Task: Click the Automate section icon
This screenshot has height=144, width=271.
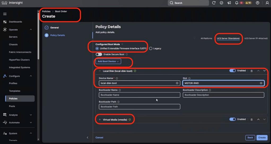Action: [x=5, y=123]
